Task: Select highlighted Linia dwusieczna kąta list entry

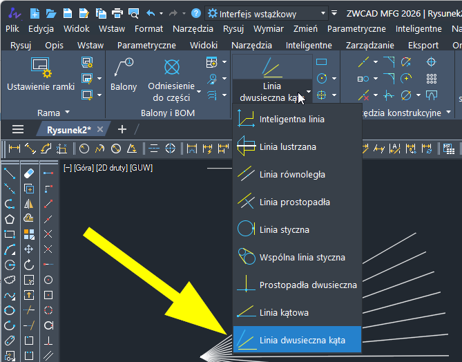Action: 302,340
